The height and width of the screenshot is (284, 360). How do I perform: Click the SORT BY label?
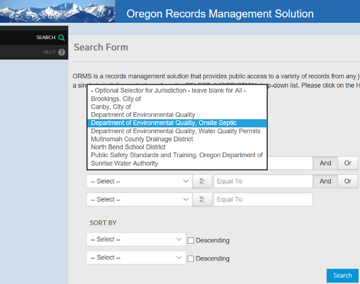(103, 223)
